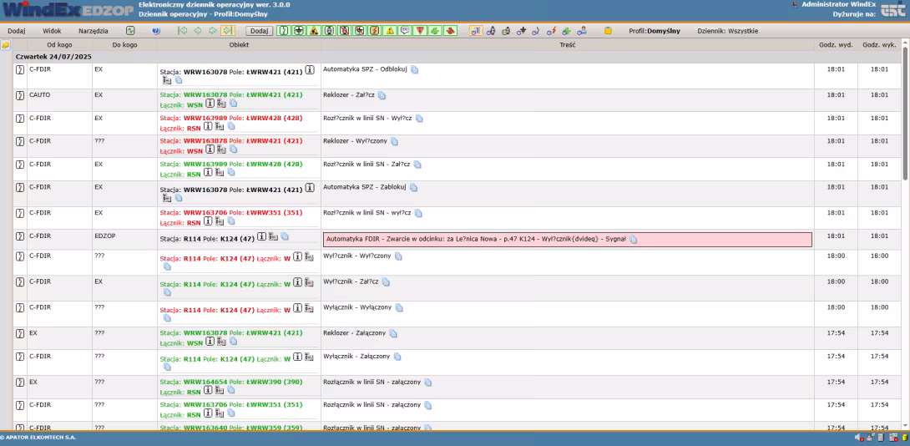Image resolution: width=910 pixels, height=446 pixels.
Task: Go to the first page using the arrow
Action: [x=183, y=31]
